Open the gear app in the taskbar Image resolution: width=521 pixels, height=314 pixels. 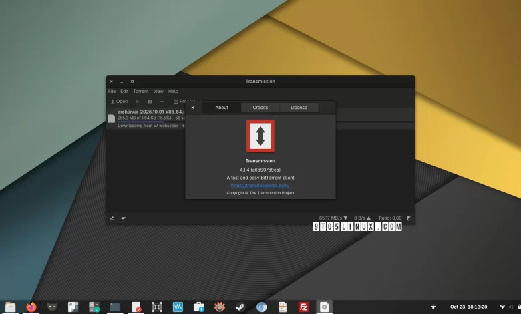click(325, 307)
